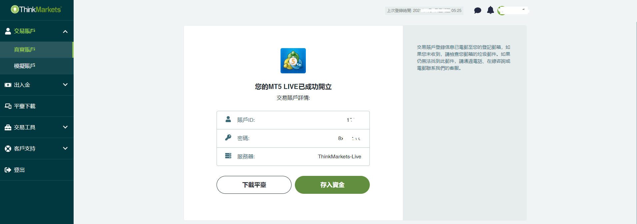637x224 pixels.
Task: Click the ThinkMarkets-Live server value
Action: point(339,157)
